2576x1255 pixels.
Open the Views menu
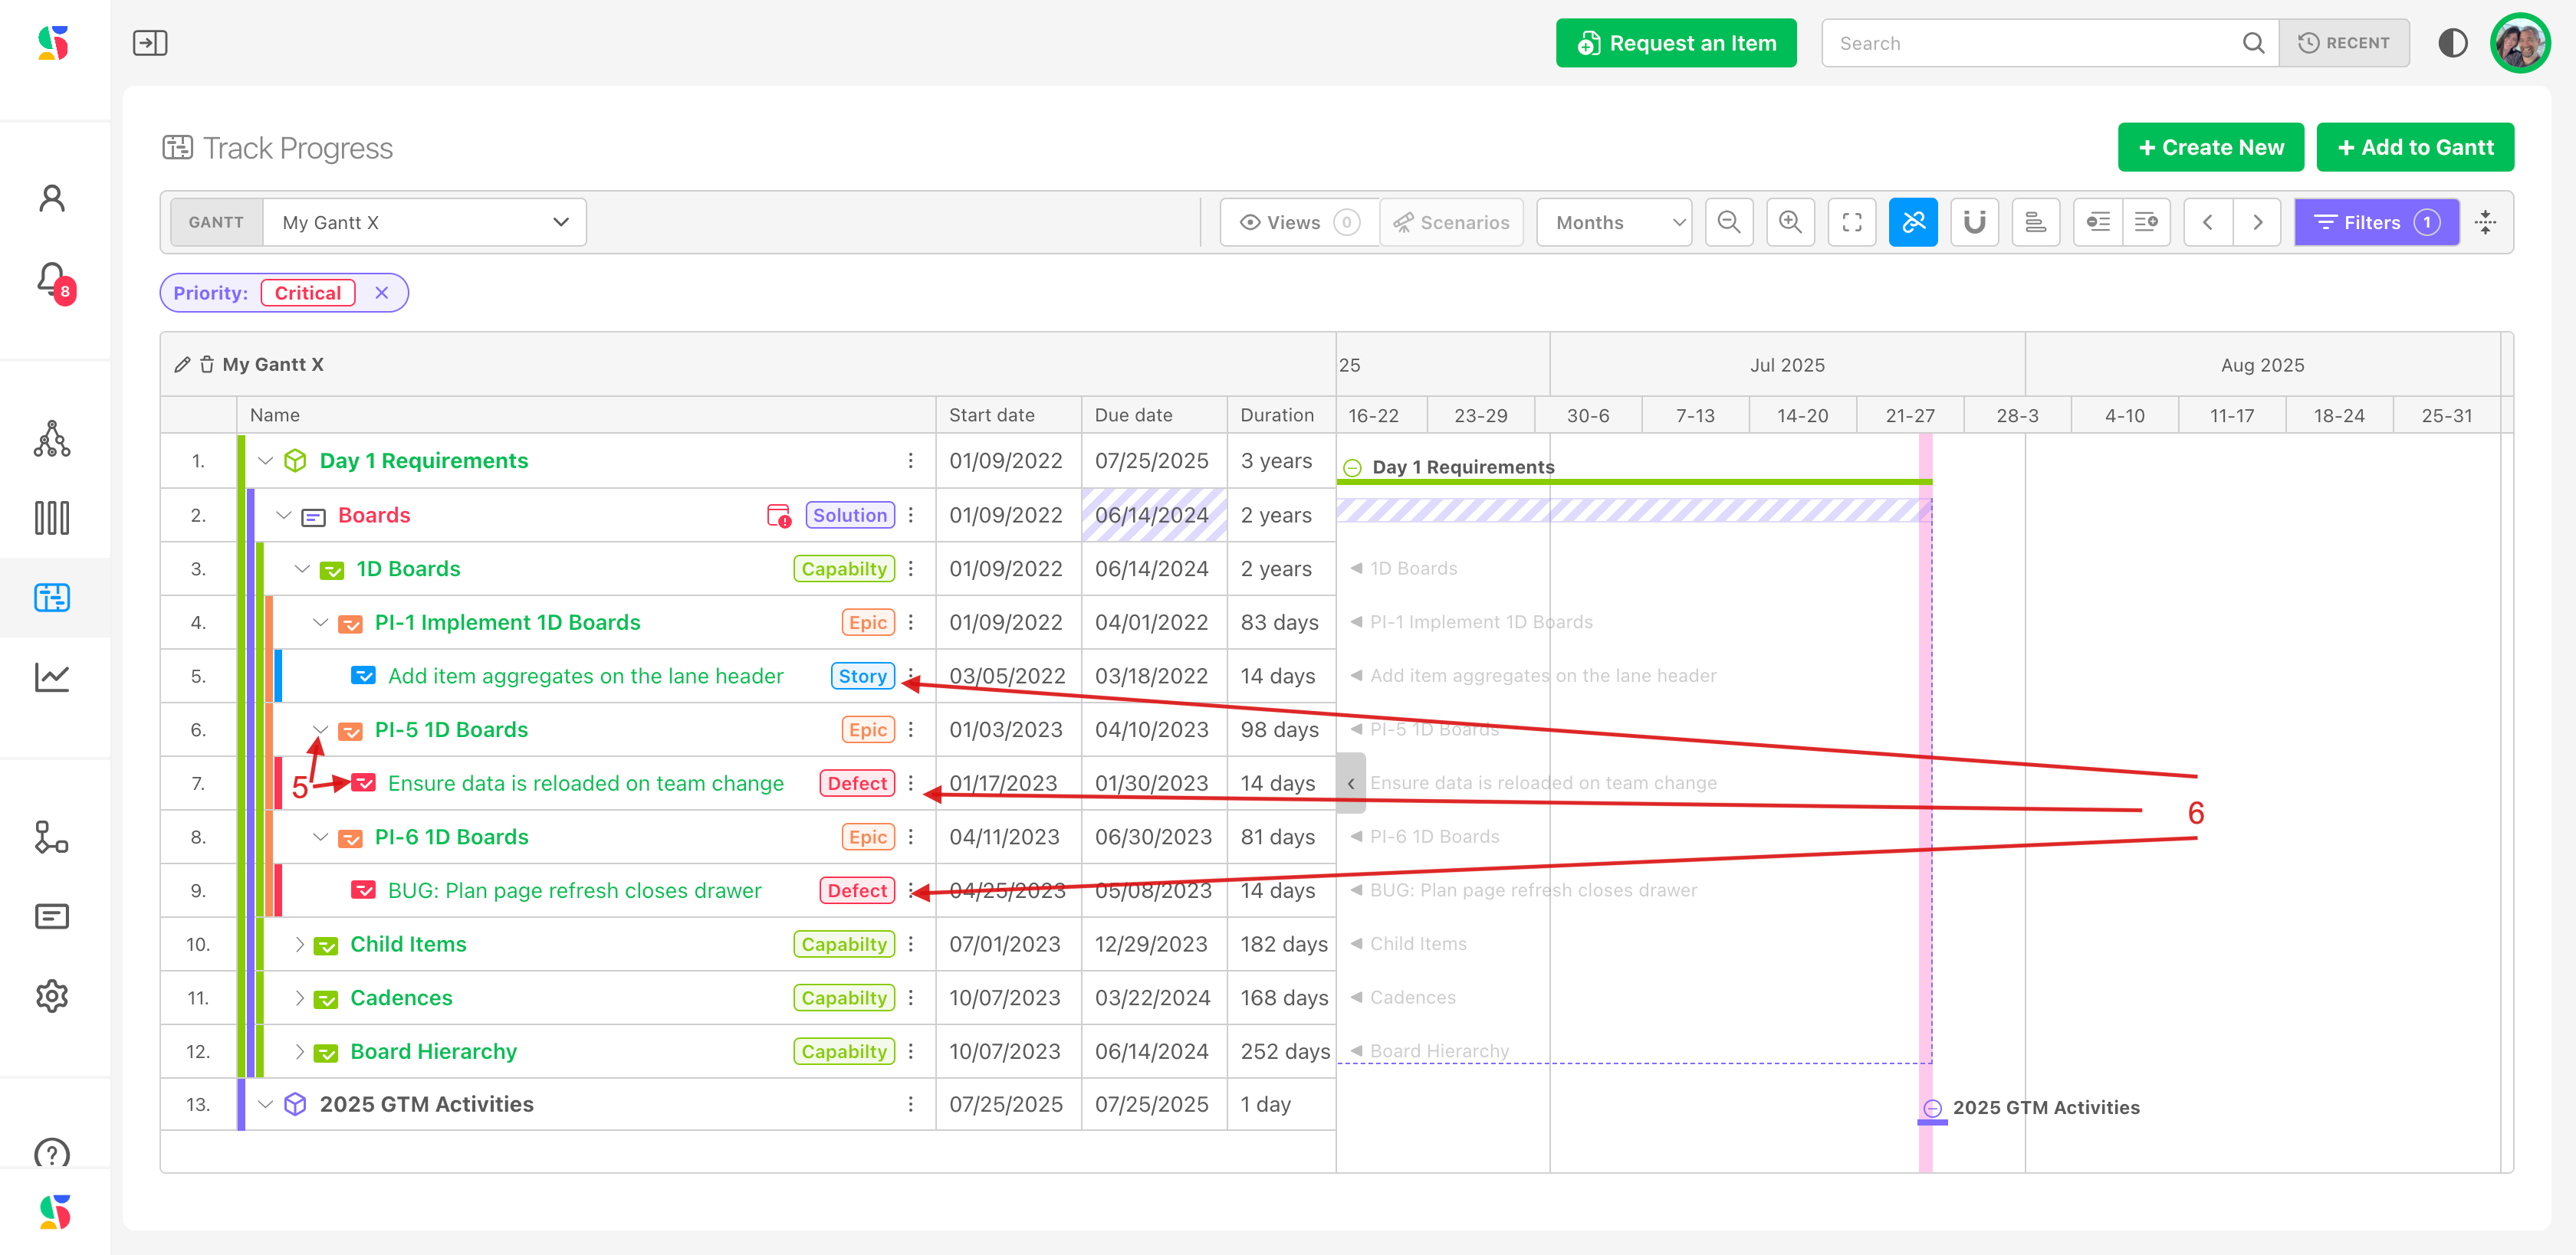tap(1297, 222)
